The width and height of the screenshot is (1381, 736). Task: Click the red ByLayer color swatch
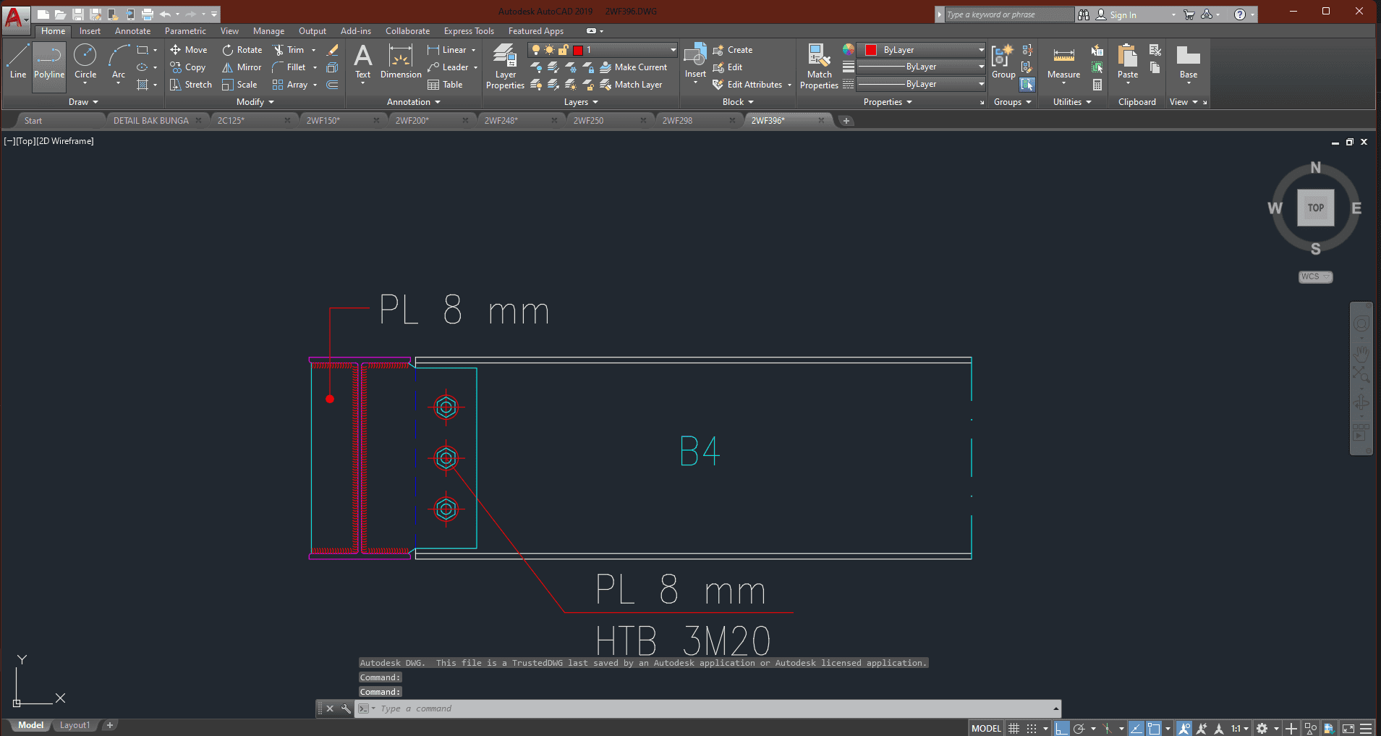(x=871, y=50)
